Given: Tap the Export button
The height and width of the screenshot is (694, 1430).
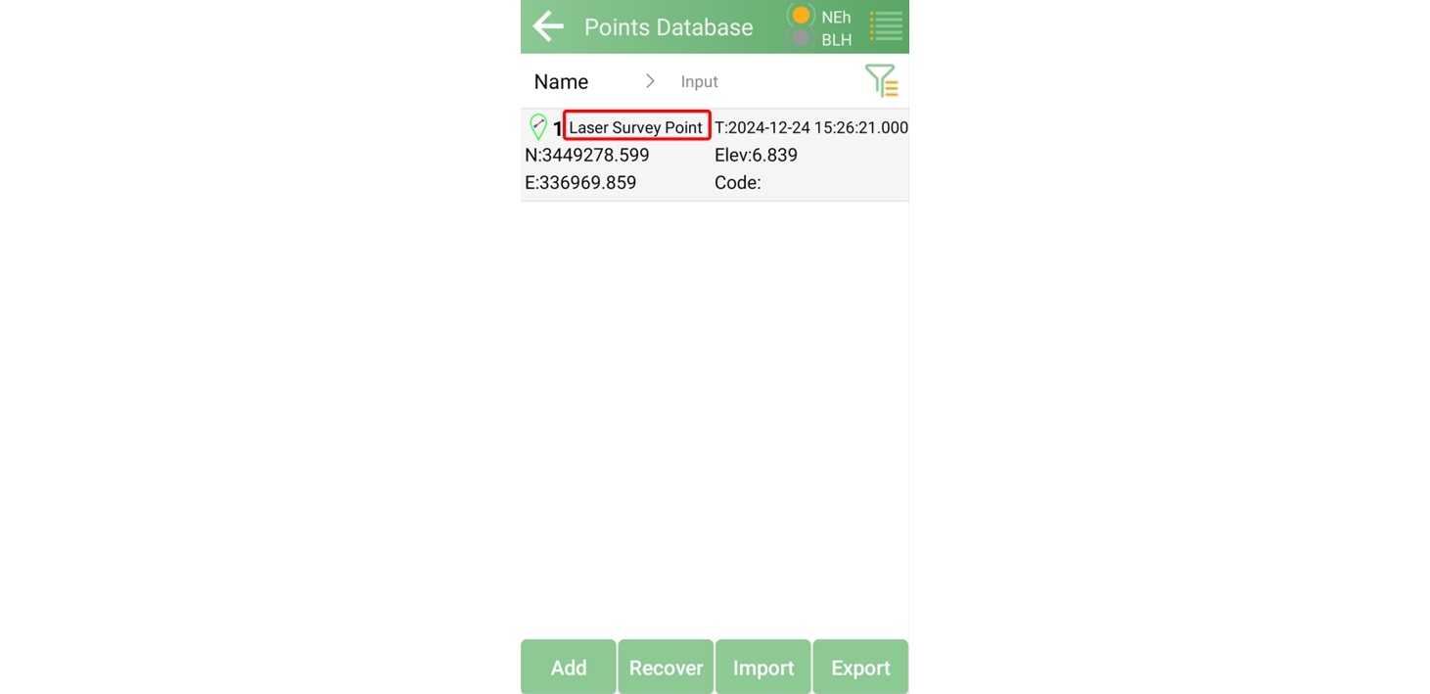Looking at the screenshot, I should [860, 668].
